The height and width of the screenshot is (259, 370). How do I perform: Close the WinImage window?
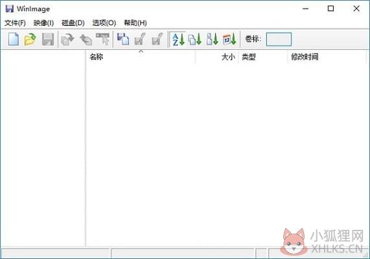click(x=356, y=8)
